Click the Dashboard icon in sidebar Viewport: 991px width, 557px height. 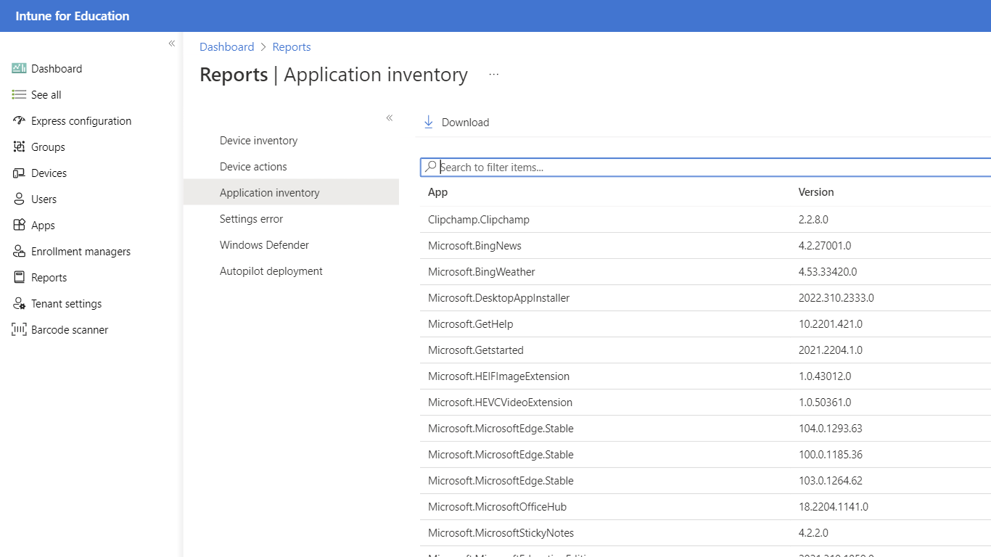tap(19, 69)
